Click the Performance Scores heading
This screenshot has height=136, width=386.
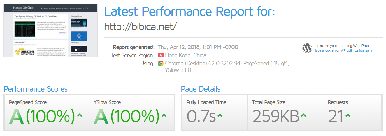click(x=36, y=89)
